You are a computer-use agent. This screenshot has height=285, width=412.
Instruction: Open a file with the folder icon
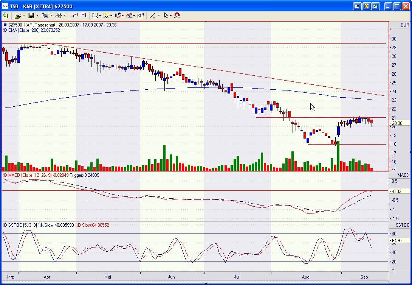coord(18,16)
